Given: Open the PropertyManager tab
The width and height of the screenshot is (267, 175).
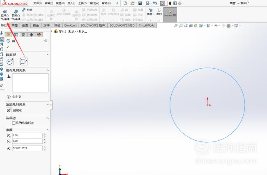Looking at the screenshot, I should [16, 35].
